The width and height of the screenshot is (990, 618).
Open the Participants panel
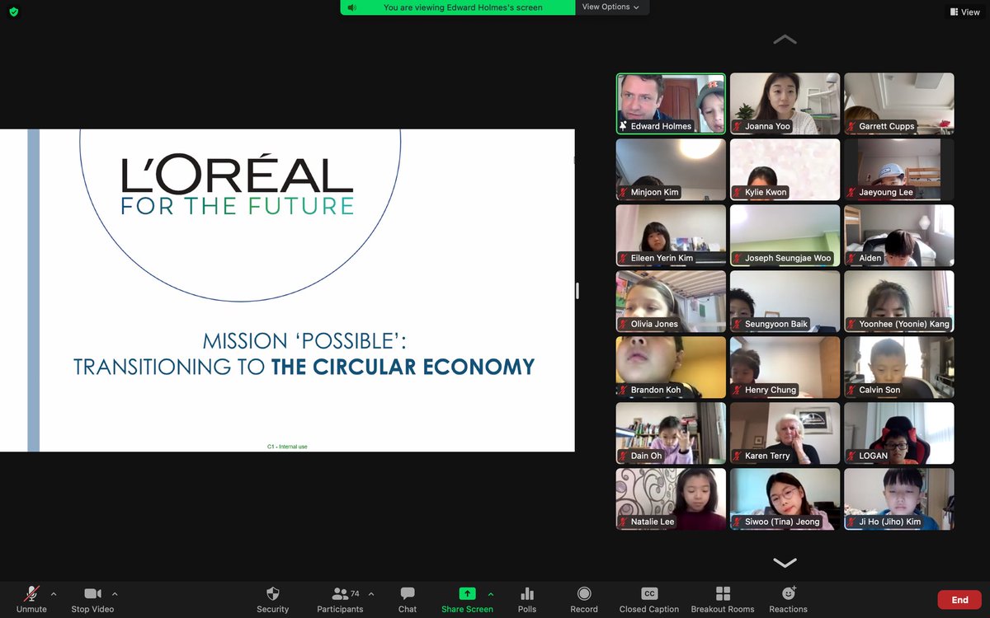[340, 599]
